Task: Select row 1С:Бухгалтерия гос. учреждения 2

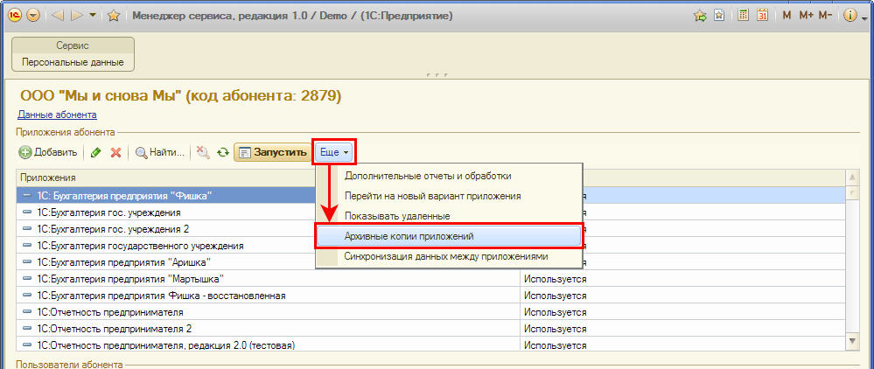Action: point(166,229)
